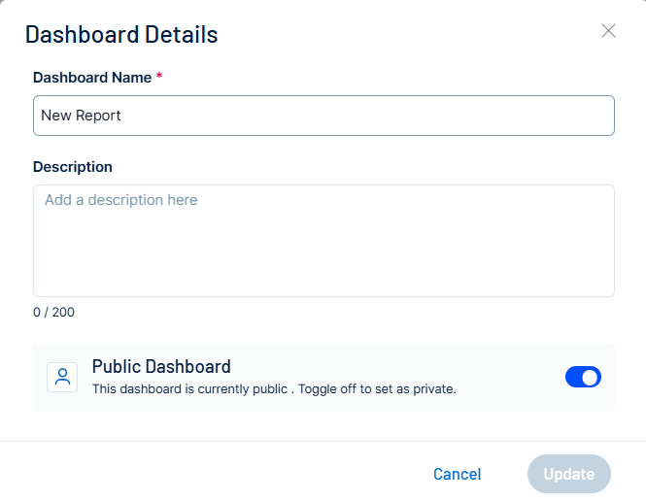Click the "Description" field label

click(x=73, y=167)
